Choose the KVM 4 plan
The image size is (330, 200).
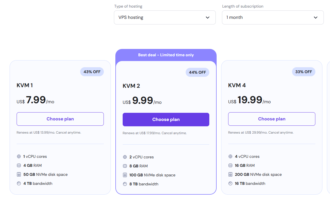pos(272,119)
